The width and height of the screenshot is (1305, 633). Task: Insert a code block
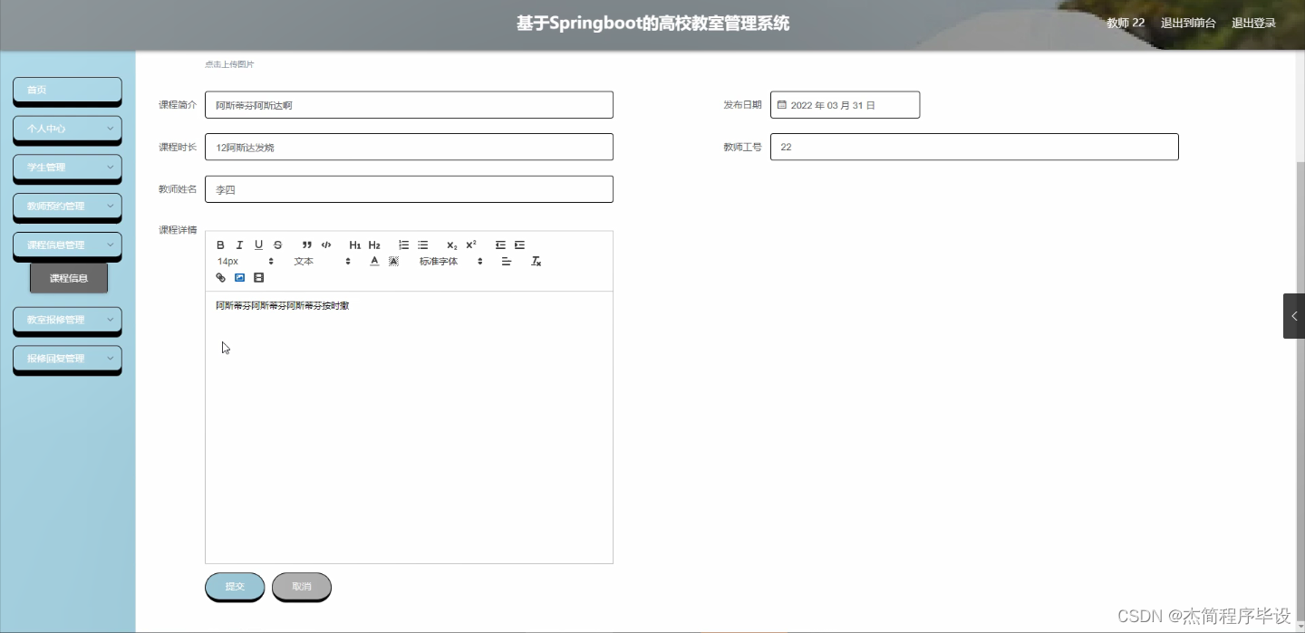[x=326, y=245]
